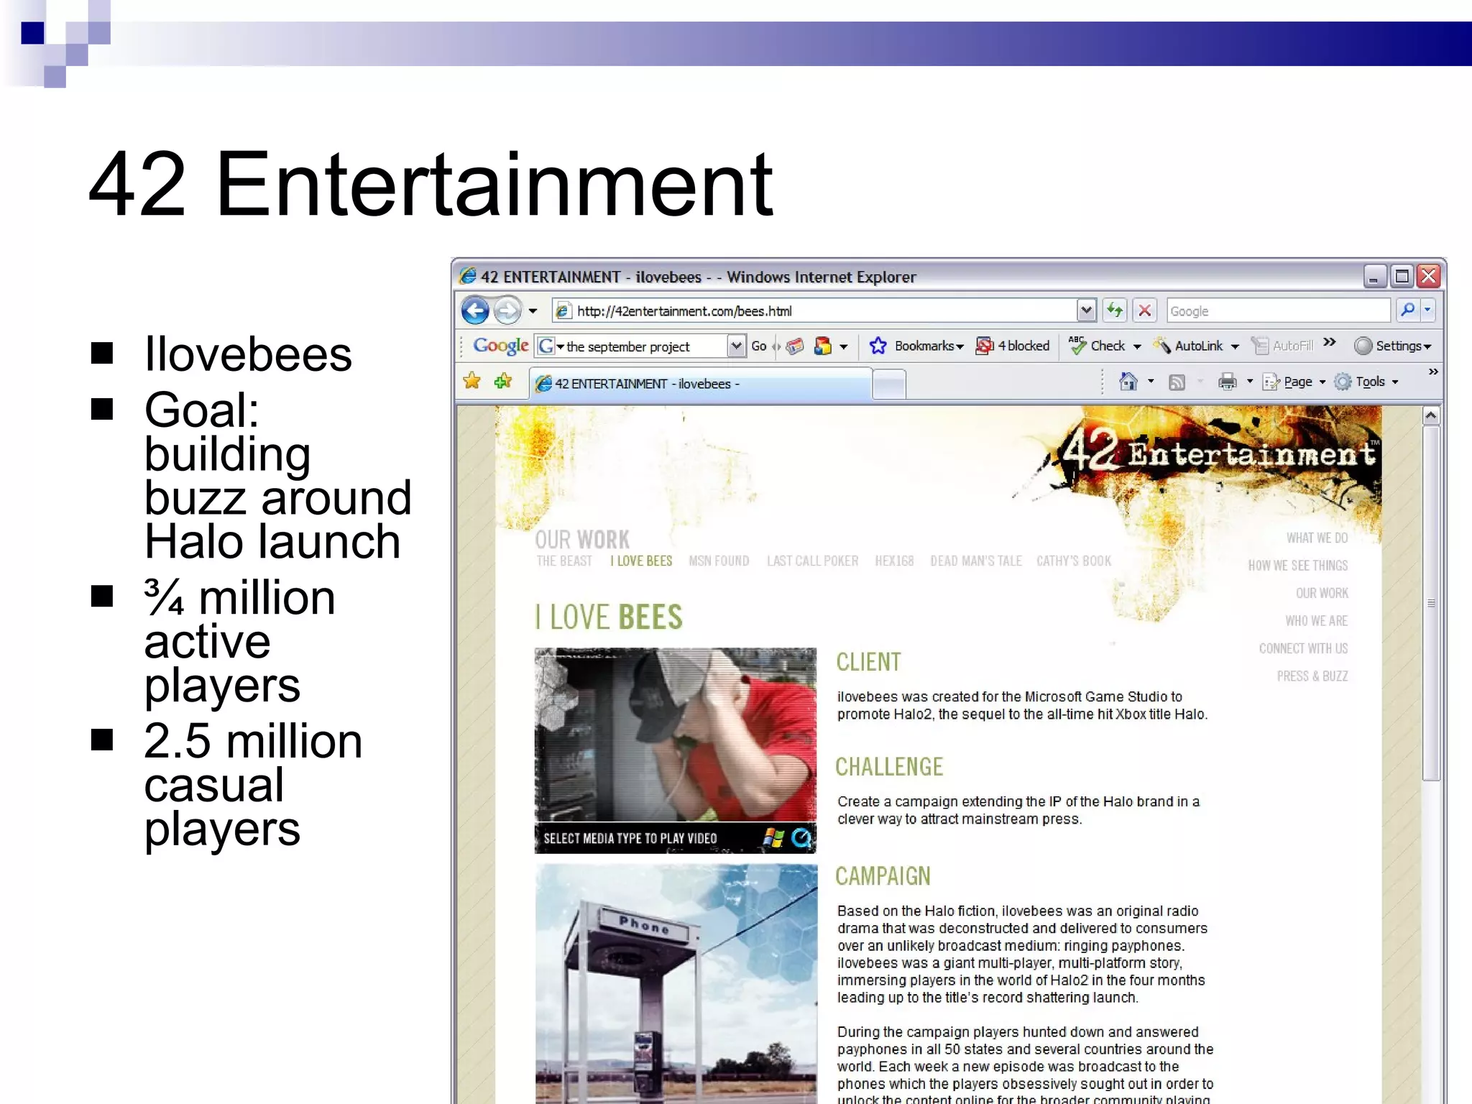Click the blue star Bookmarks icon

(x=878, y=346)
